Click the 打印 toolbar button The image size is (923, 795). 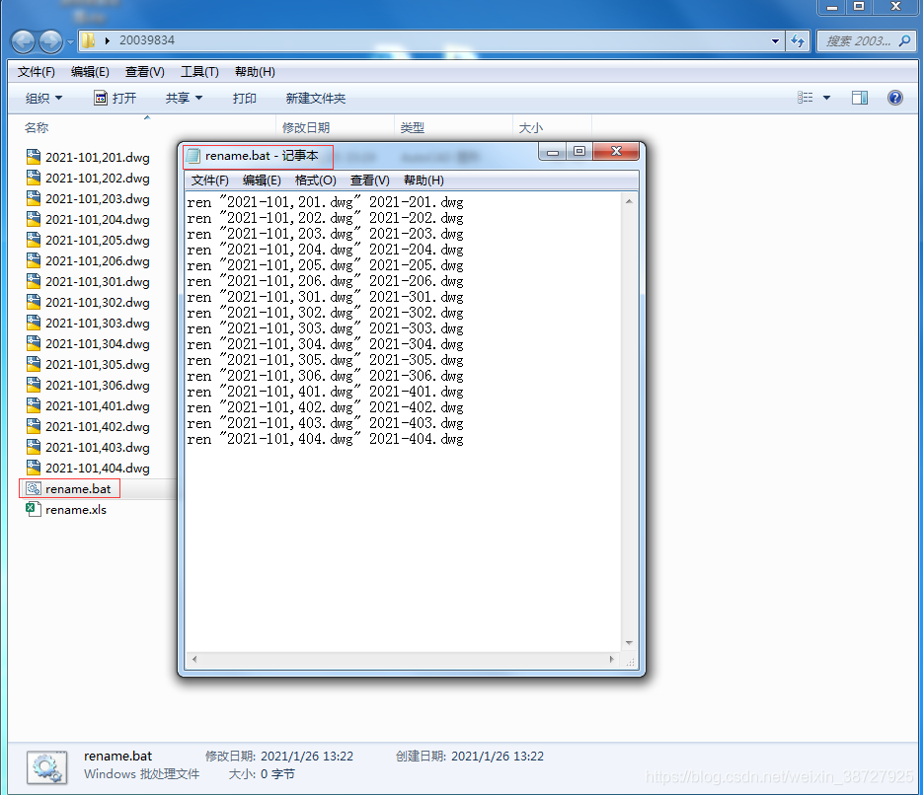(244, 99)
